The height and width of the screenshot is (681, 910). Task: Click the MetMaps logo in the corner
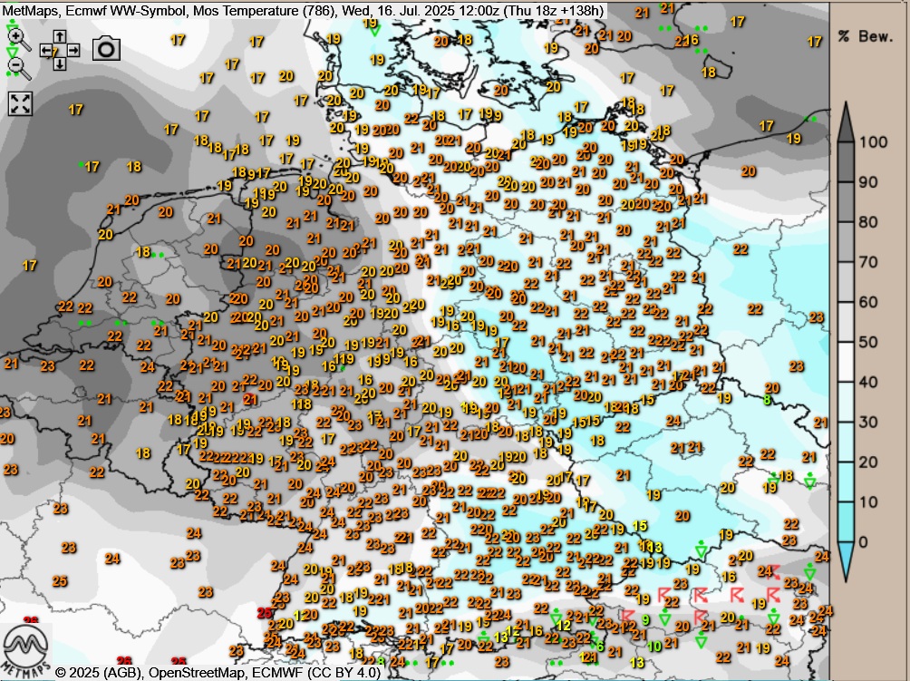[25, 647]
